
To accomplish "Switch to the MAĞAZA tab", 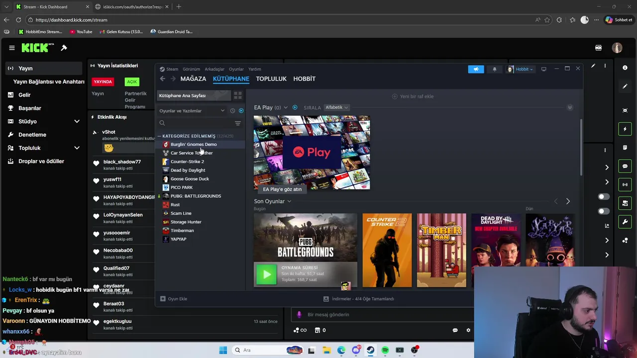I will tap(193, 79).
